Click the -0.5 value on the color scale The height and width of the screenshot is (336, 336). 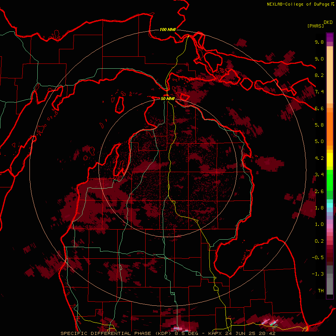click(x=318, y=258)
